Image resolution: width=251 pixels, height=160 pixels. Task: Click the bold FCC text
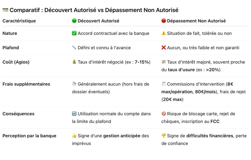point(215,121)
